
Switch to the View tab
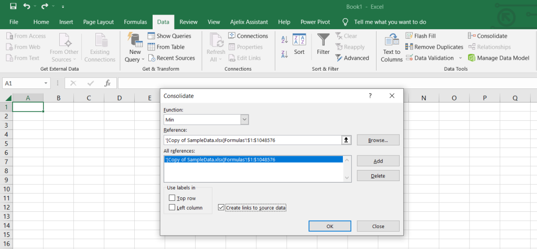(x=214, y=22)
